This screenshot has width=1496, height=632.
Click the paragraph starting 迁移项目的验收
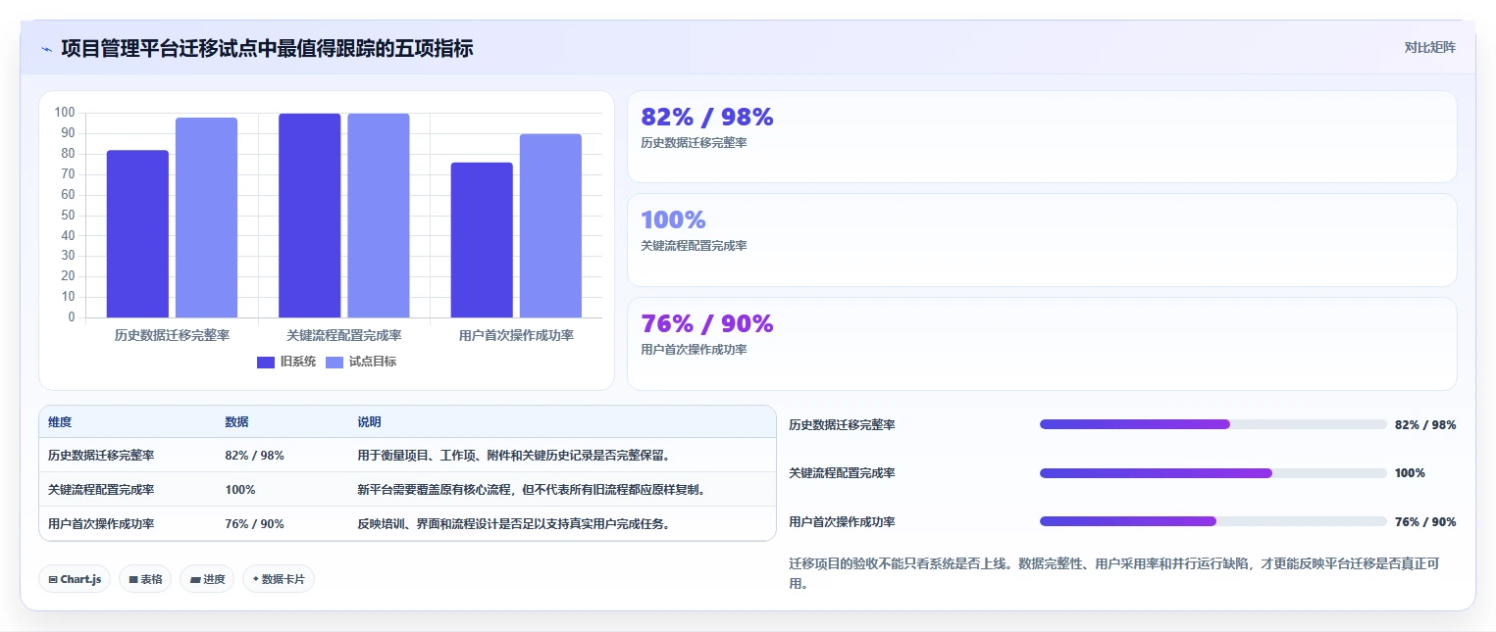coord(1116,574)
